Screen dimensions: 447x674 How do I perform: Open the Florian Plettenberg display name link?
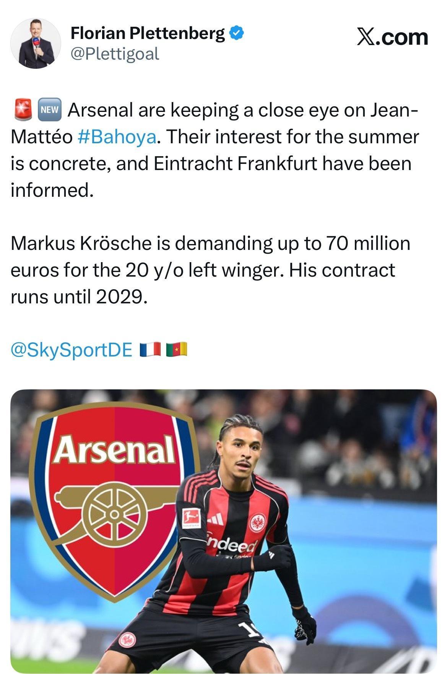[x=148, y=34]
